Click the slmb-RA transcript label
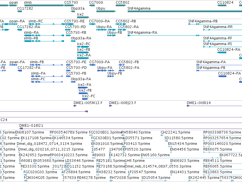Image resolution: width=242 pixels, height=182 pixels. (x=31, y=33)
